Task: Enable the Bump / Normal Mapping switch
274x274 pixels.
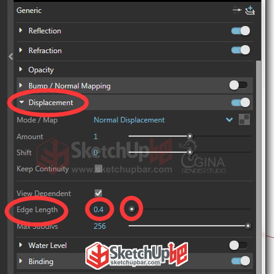Action: (238, 85)
